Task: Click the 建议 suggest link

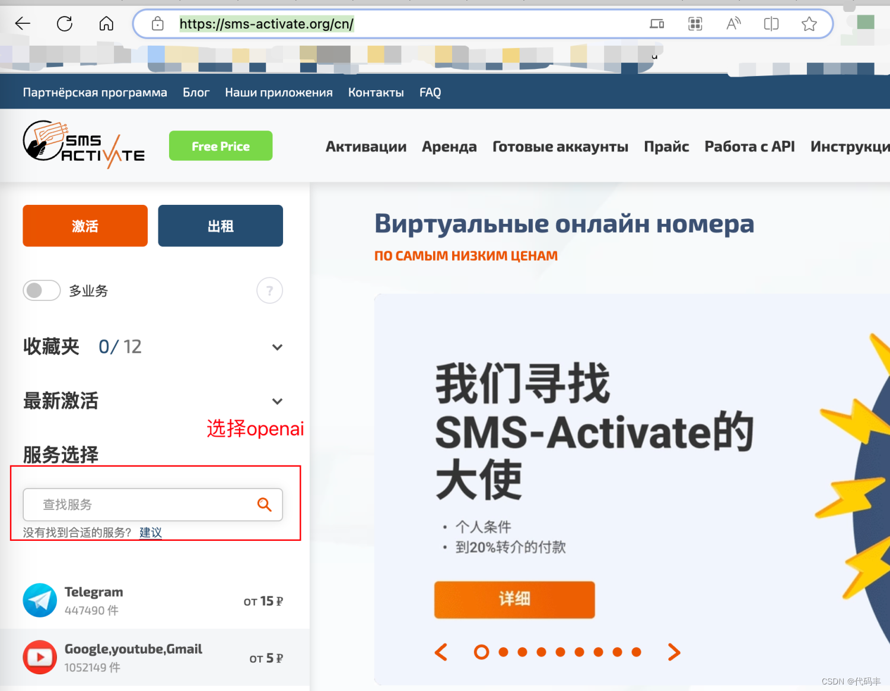Action: [x=151, y=532]
